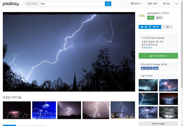Click the thumbs-up like button showing 106
Viewport: 183px width, 126px height.
[x=144, y=27]
